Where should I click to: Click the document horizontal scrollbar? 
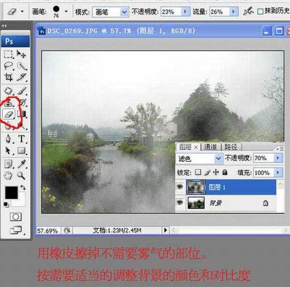(229, 230)
